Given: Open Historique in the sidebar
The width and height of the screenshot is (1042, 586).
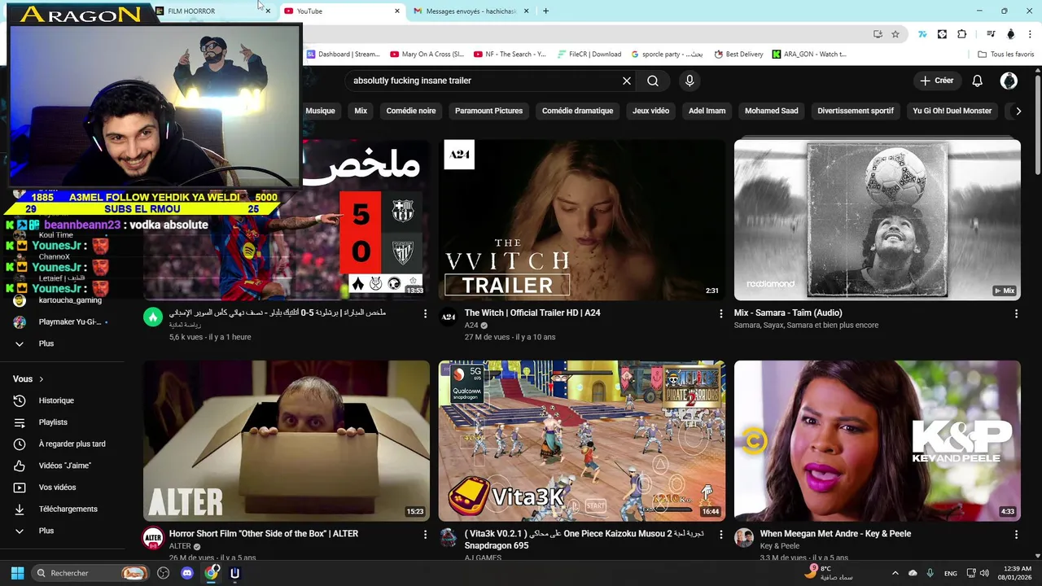Looking at the screenshot, I should coord(56,400).
